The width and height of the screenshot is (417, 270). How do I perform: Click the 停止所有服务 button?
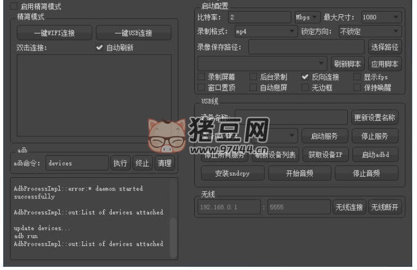click(224, 155)
